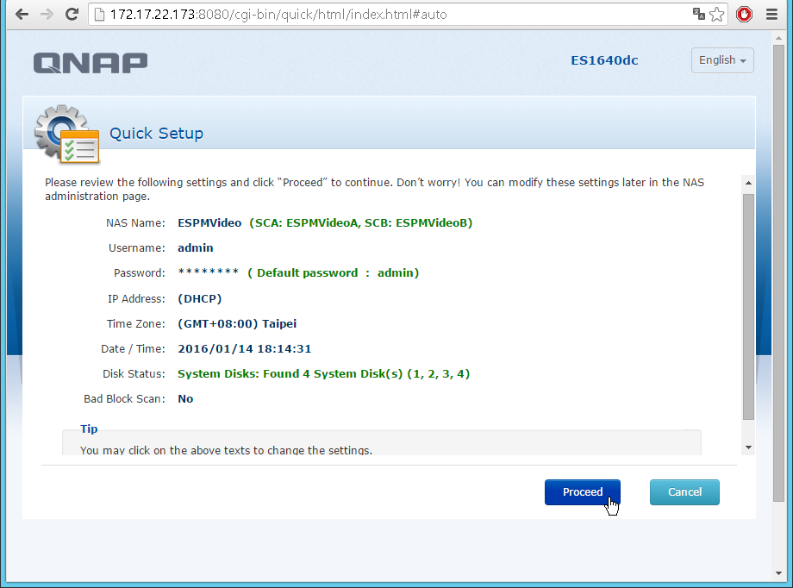Click the browser forward arrow

(47, 15)
